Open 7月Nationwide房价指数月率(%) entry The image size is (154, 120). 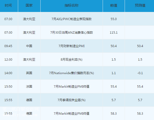[72, 73]
